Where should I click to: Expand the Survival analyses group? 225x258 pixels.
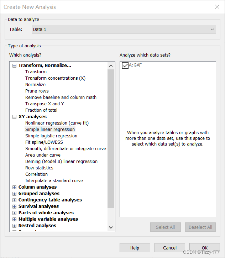[x=15, y=206]
